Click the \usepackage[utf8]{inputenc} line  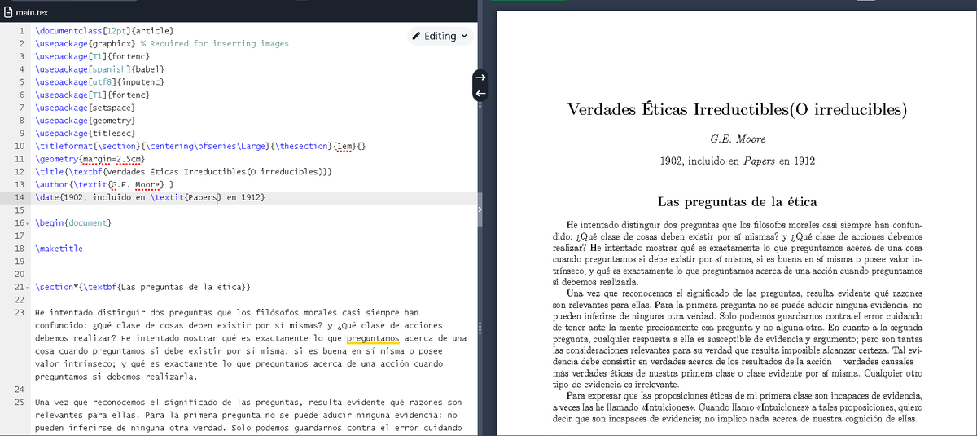[101, 82]
